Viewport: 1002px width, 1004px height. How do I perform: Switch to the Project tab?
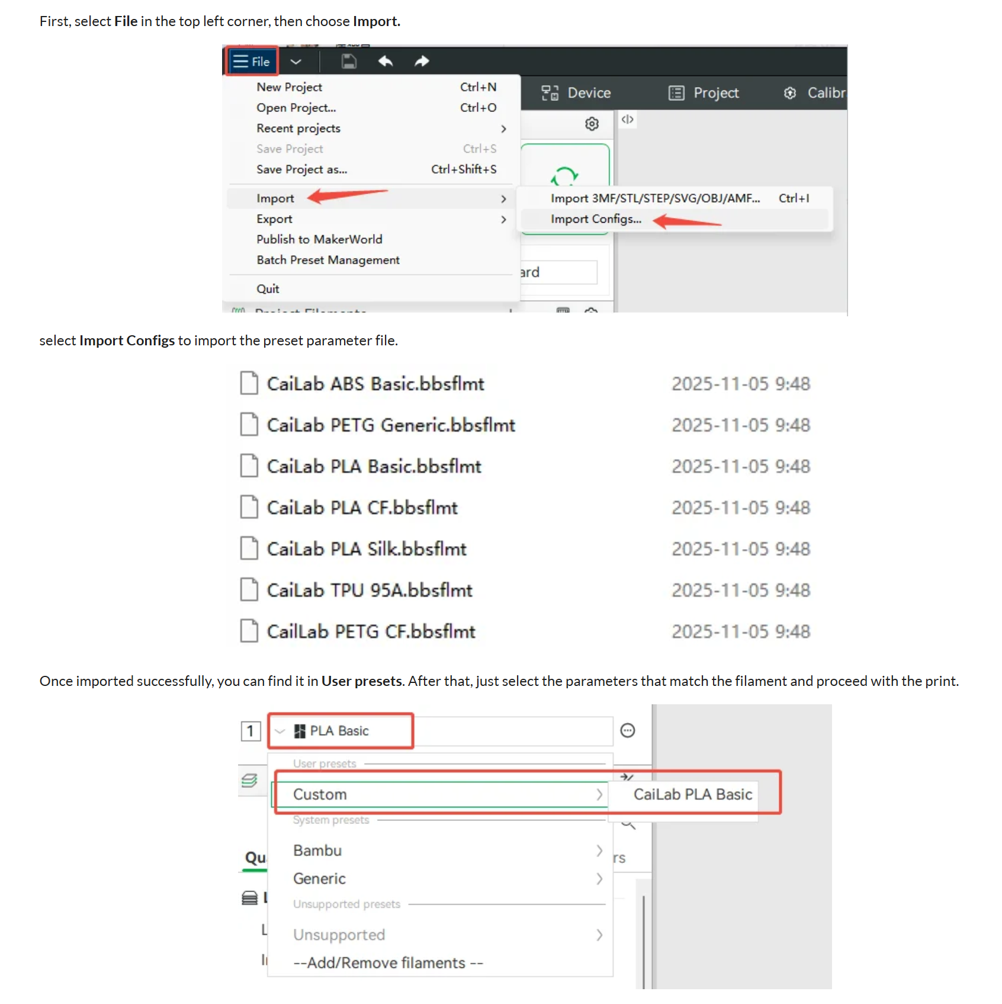(x=704, y=93)
